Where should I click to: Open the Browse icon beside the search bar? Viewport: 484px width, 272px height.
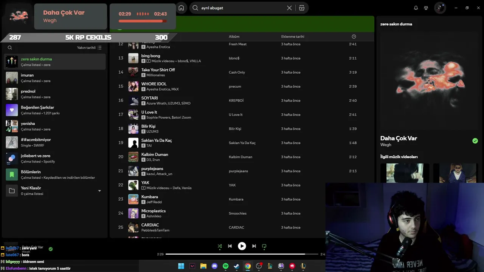[301, 8]
